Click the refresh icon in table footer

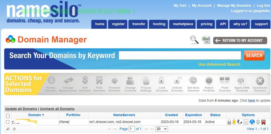[14, 129]
